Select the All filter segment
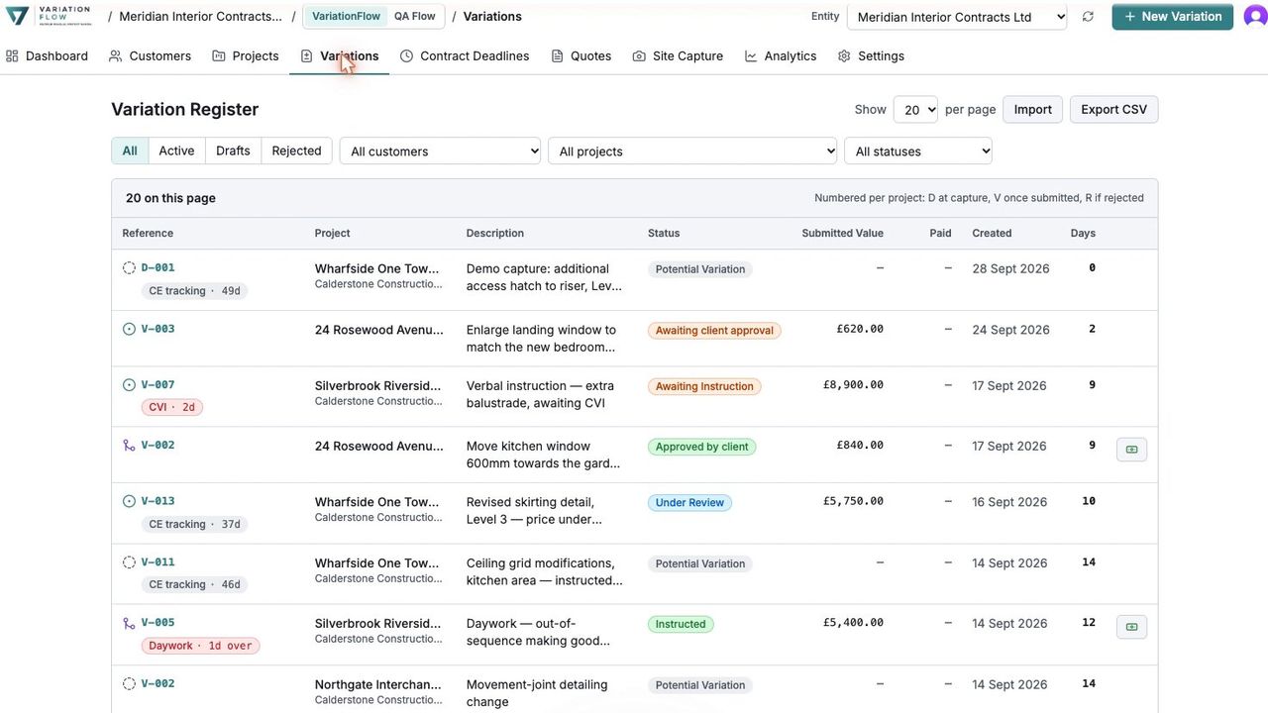This screenshot has height=713, width=1268. point(130,151)
